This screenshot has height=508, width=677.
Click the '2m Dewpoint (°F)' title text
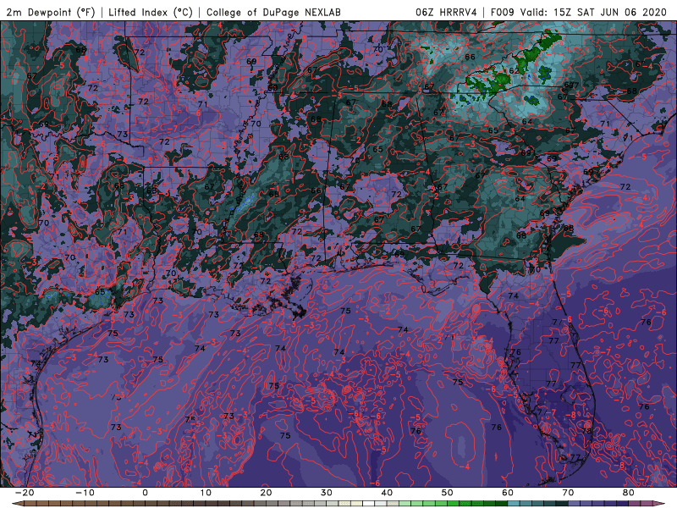coord(51,13)
